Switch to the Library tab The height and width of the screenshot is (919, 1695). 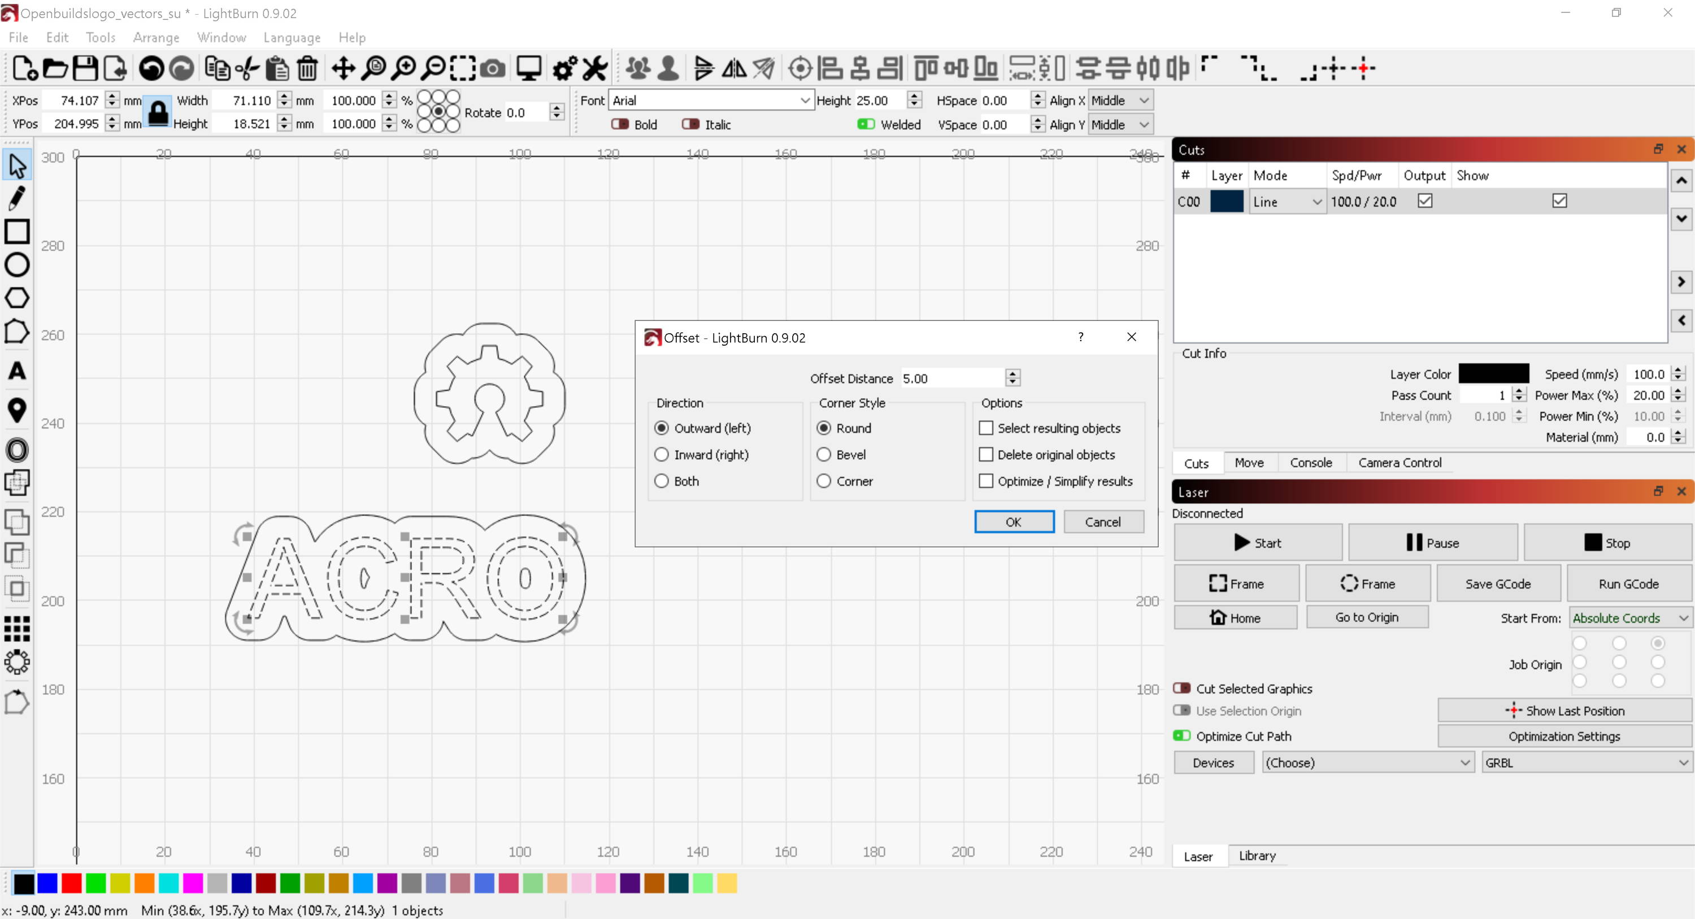coord(1257,855)
